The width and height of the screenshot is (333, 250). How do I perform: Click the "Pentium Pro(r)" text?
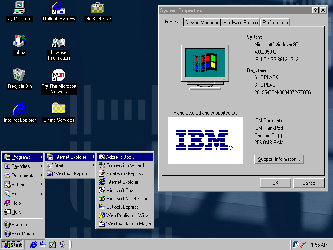tap(268, 135)
